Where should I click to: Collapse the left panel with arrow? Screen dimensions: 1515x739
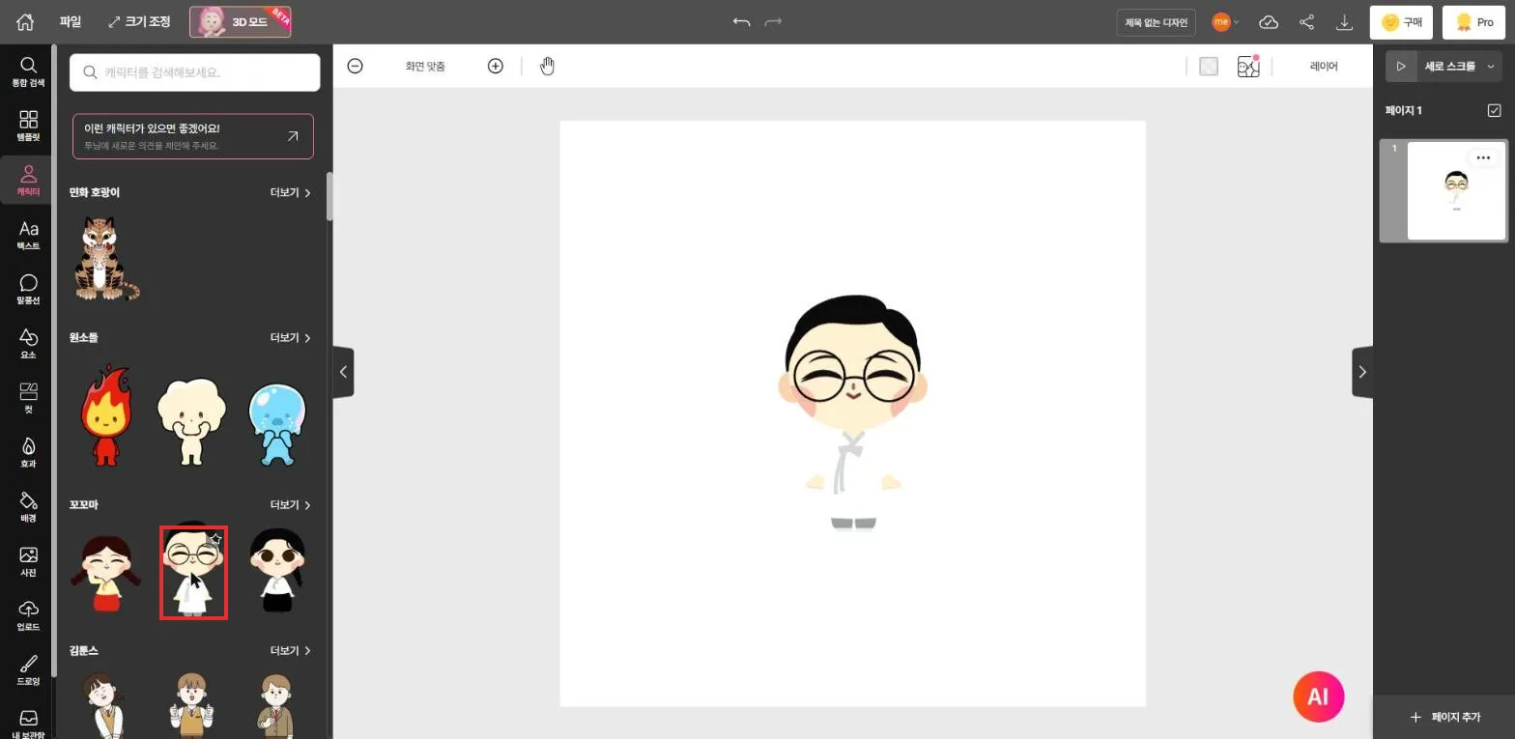coord(343,372)
